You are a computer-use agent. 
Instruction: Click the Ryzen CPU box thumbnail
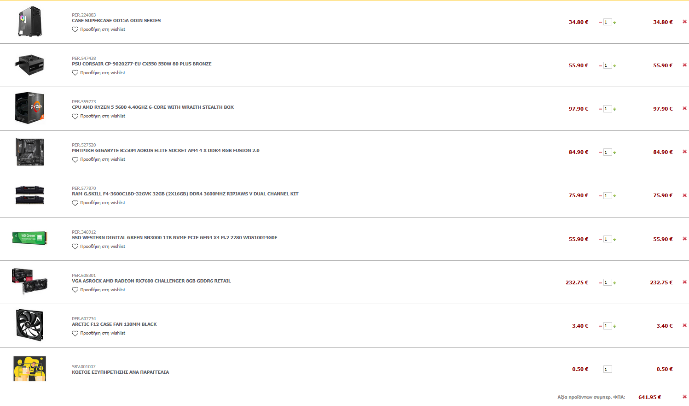(x=29, y=108)
